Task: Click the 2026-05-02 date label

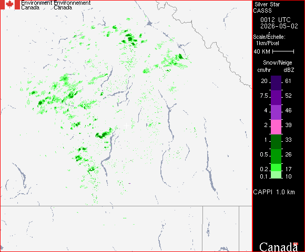Action: 279,26
